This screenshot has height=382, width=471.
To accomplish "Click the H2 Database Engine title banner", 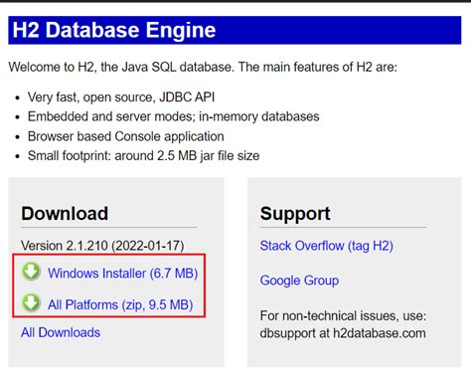I will pos(235,30).
